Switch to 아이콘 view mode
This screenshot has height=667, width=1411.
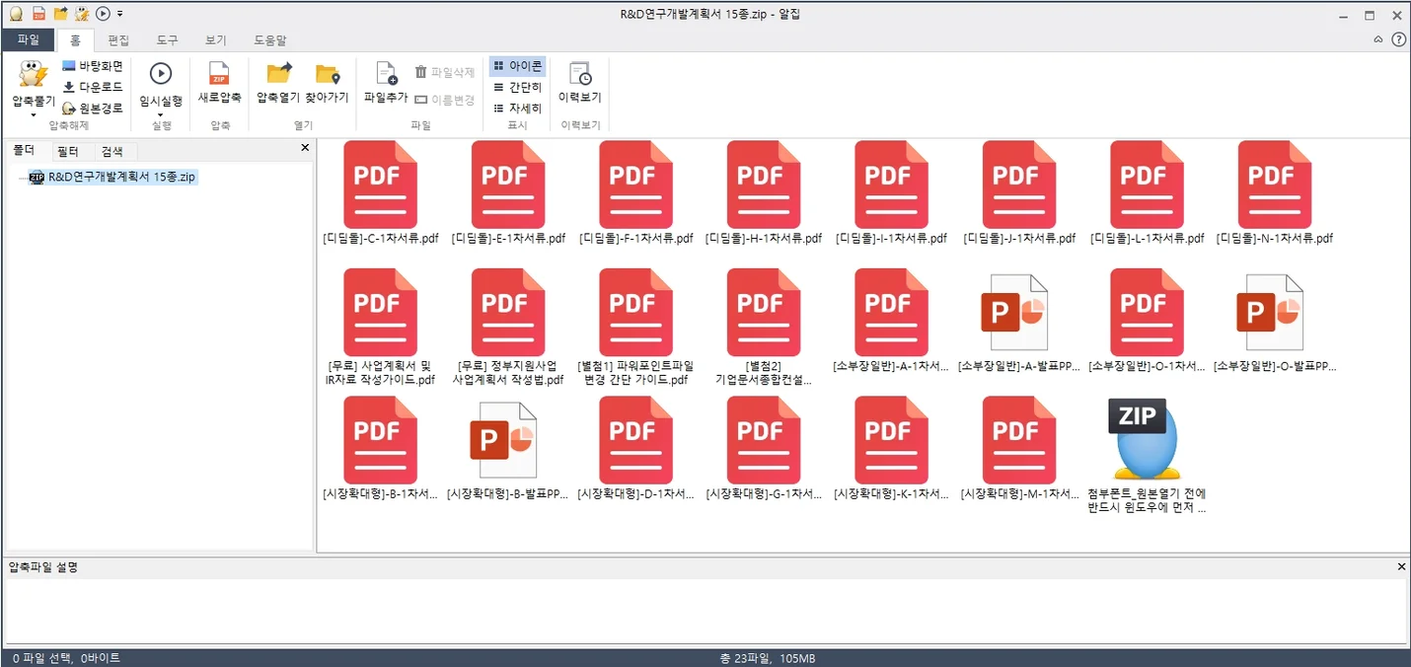[x=518, y=66]
